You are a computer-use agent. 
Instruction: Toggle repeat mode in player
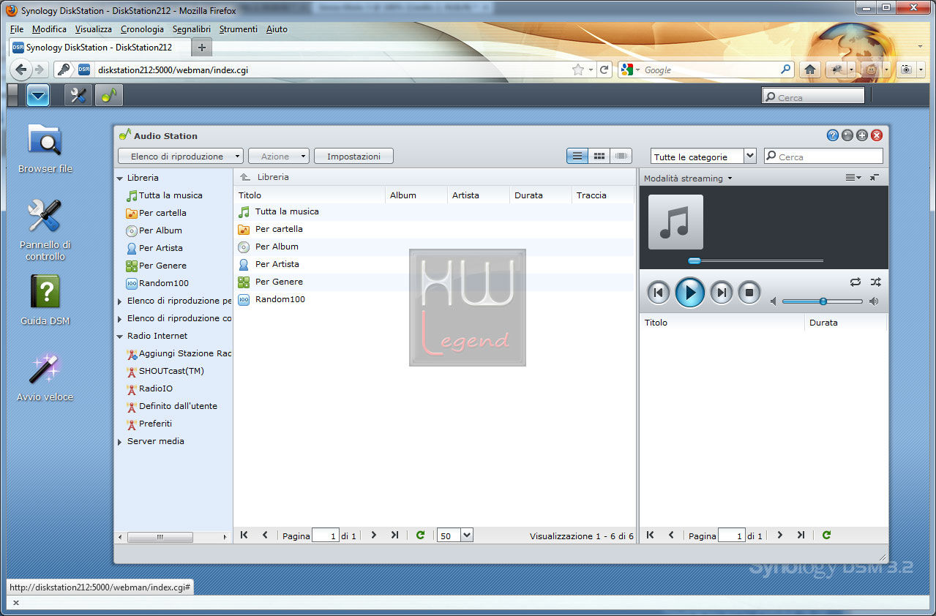click(855, 282)
